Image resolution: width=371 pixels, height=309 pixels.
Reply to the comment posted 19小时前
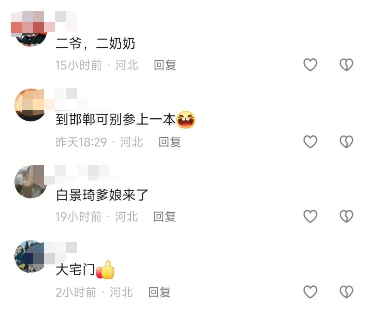click(165, 217)
